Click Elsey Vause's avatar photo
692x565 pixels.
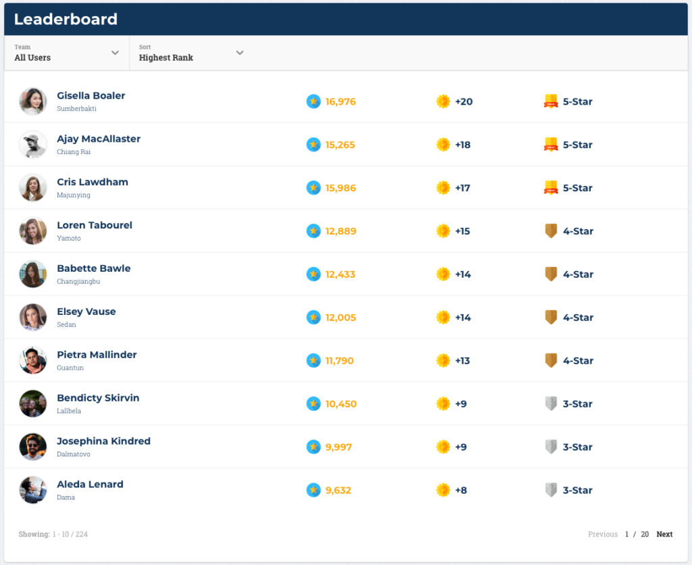[32, 318]
